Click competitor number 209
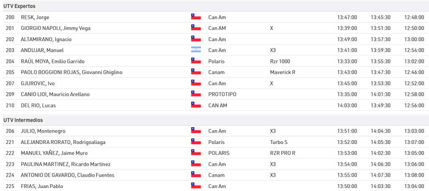 coord(10,94)
